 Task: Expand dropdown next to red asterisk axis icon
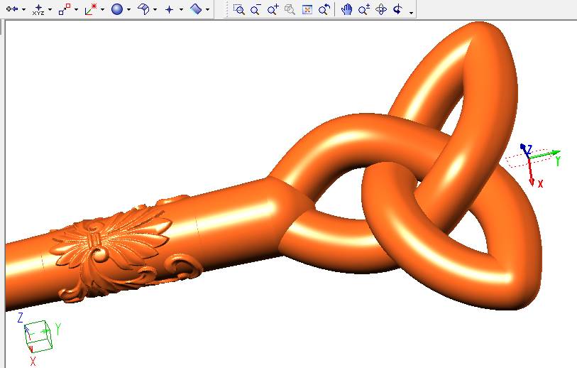pyautogui.click(x=102, y=9)
